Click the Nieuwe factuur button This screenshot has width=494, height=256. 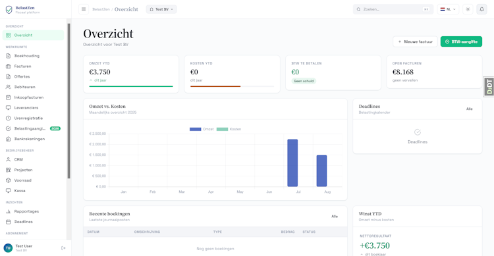click(x=415, y=41)
